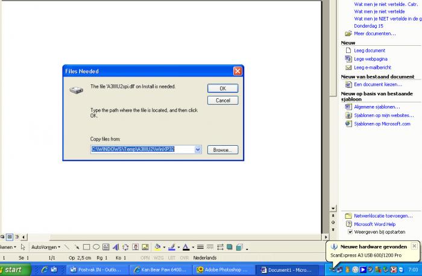This screenshot has height=276, width=422.
Task: Click Nederlands in the status bar
Action: [x=205, y=258]
